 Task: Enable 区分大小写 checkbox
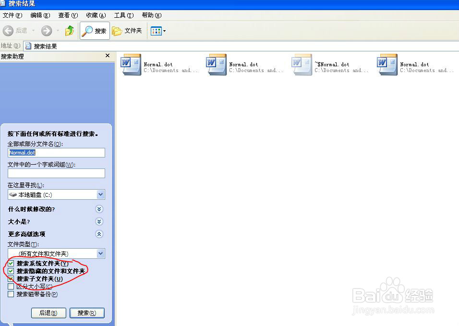[x=11, y=286]
